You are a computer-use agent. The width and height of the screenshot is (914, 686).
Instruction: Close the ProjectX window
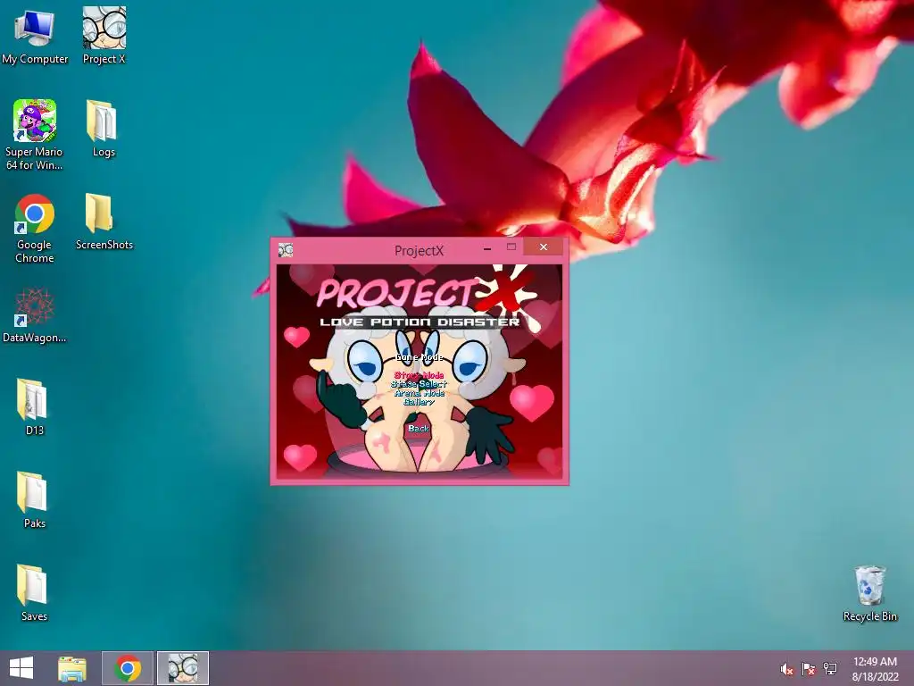(544, 247)
